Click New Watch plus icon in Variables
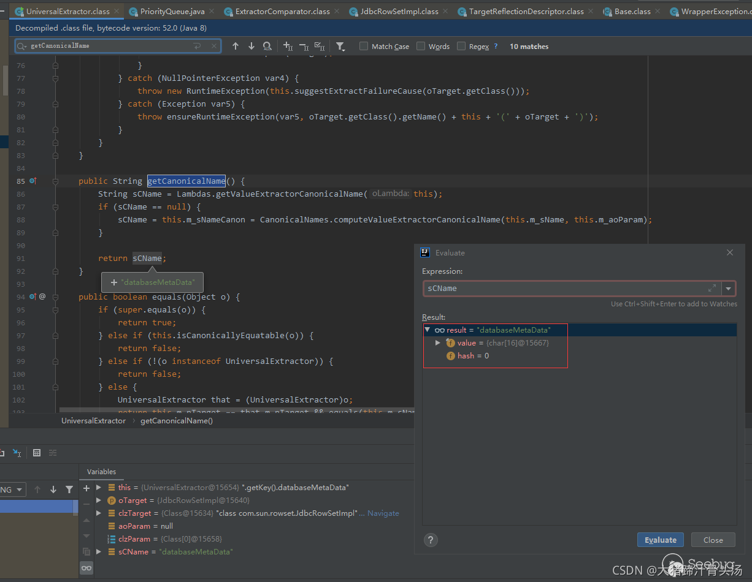Image resolution: width=752 pixels, height=582 pixels. point(86,488)
